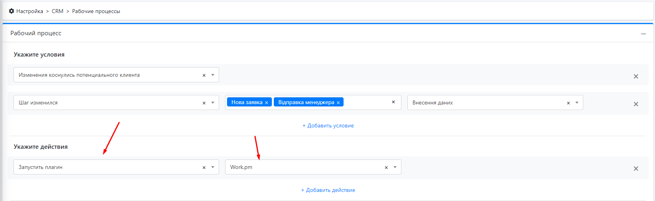655x201 pixels.
Task: Remove the Нова заявка tag
Action: 266,102
